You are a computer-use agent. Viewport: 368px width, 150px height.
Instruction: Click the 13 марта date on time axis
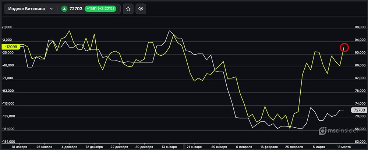(x=343, y=147)
